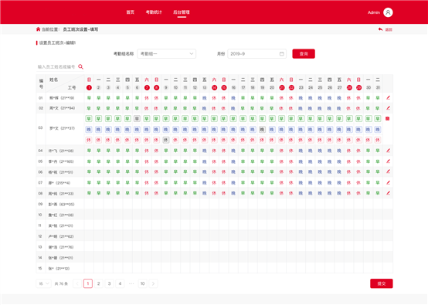Click the red 提交 button

(382, 283)
